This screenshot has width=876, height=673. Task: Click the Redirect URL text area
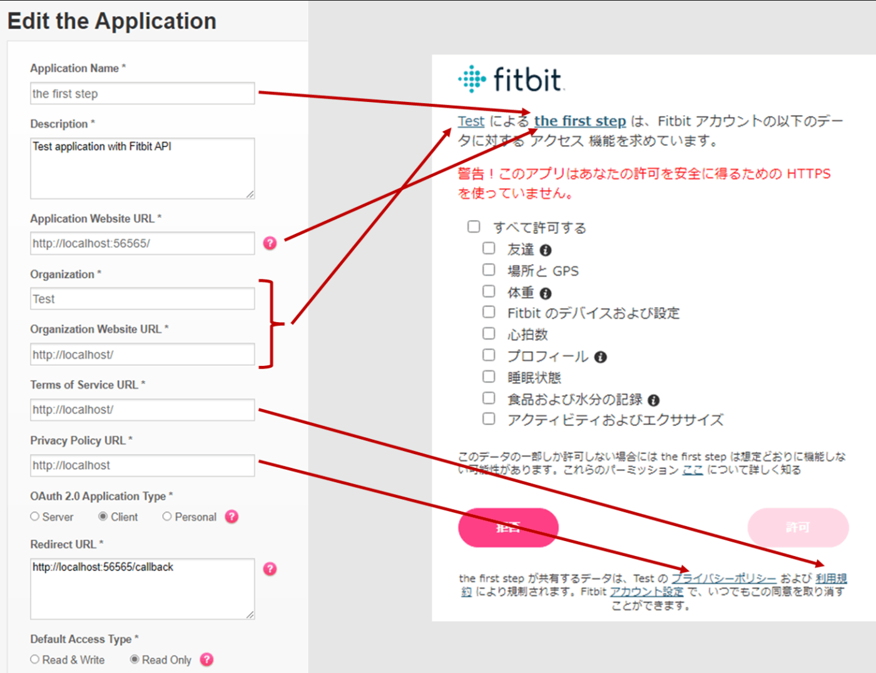143,589
